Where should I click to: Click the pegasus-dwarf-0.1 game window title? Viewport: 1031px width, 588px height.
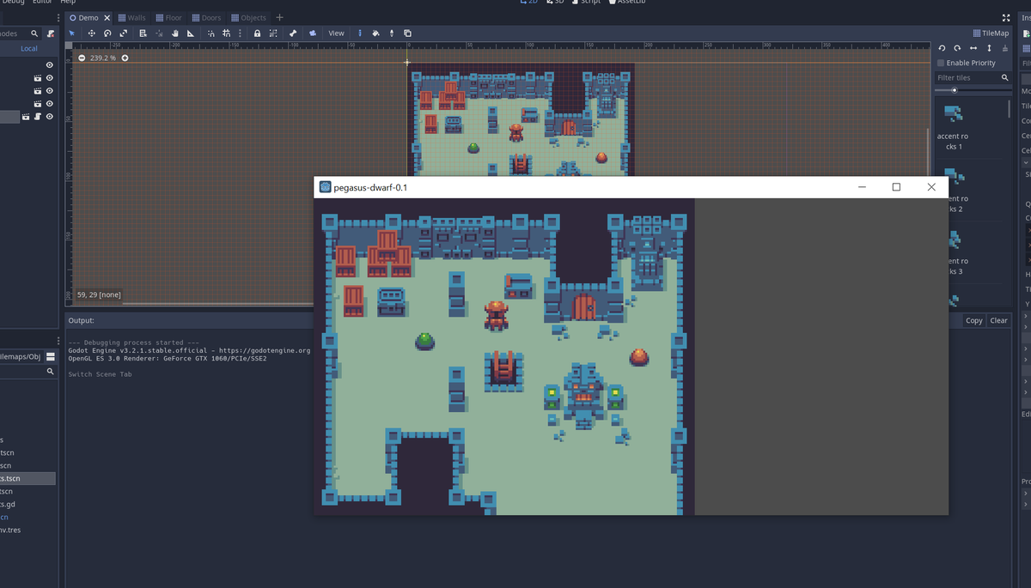point(370,187)
